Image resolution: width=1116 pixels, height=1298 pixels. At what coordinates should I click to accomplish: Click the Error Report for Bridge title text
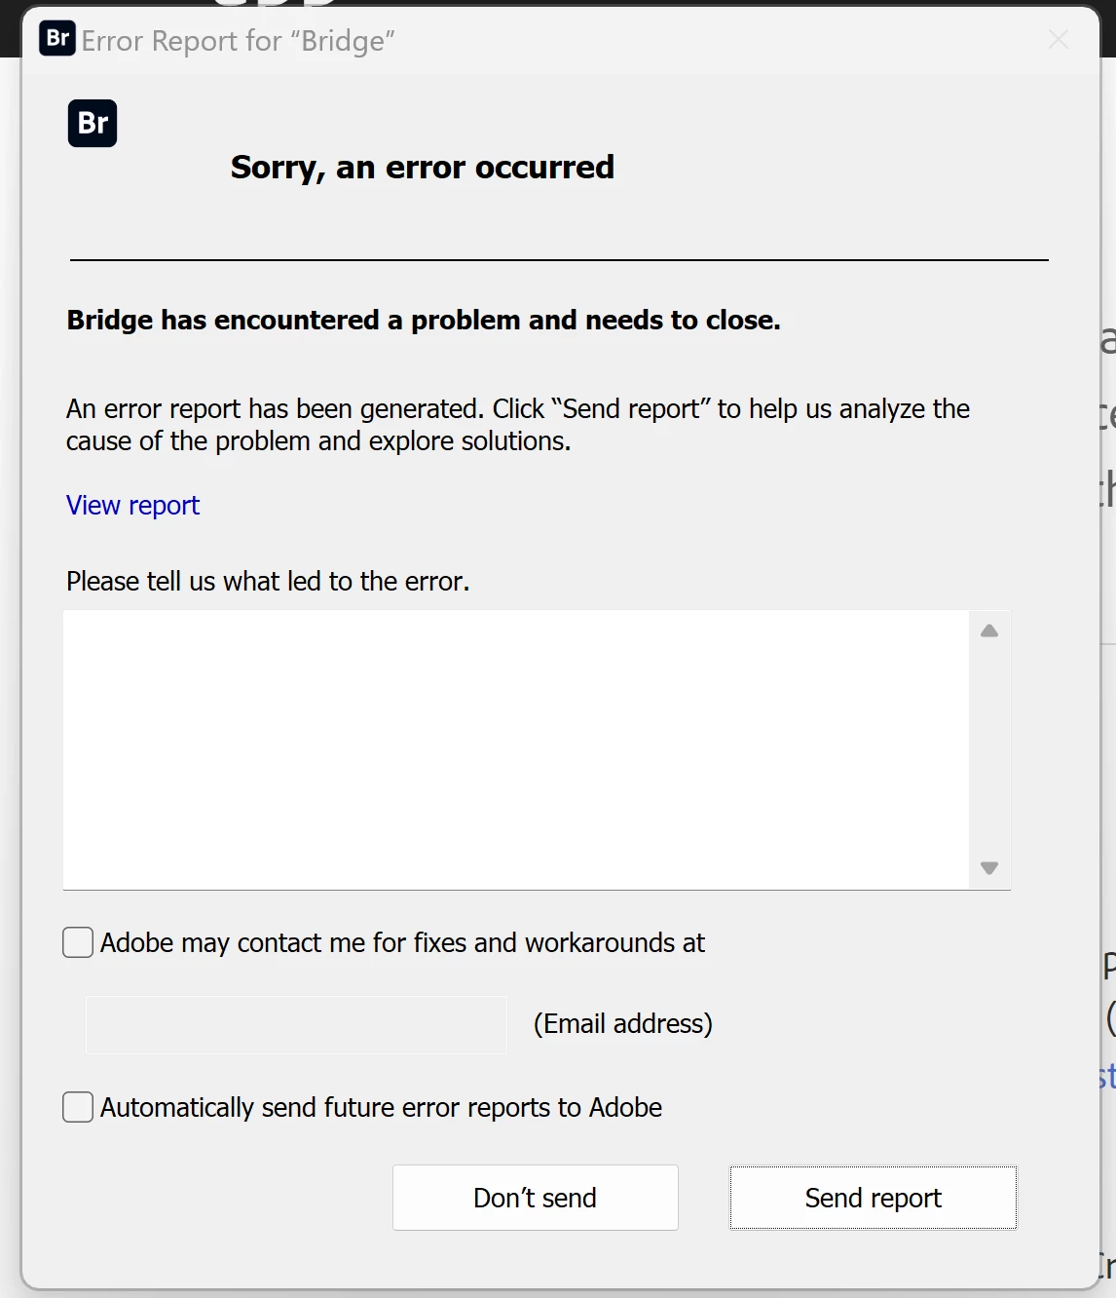(x=239, y=41)
